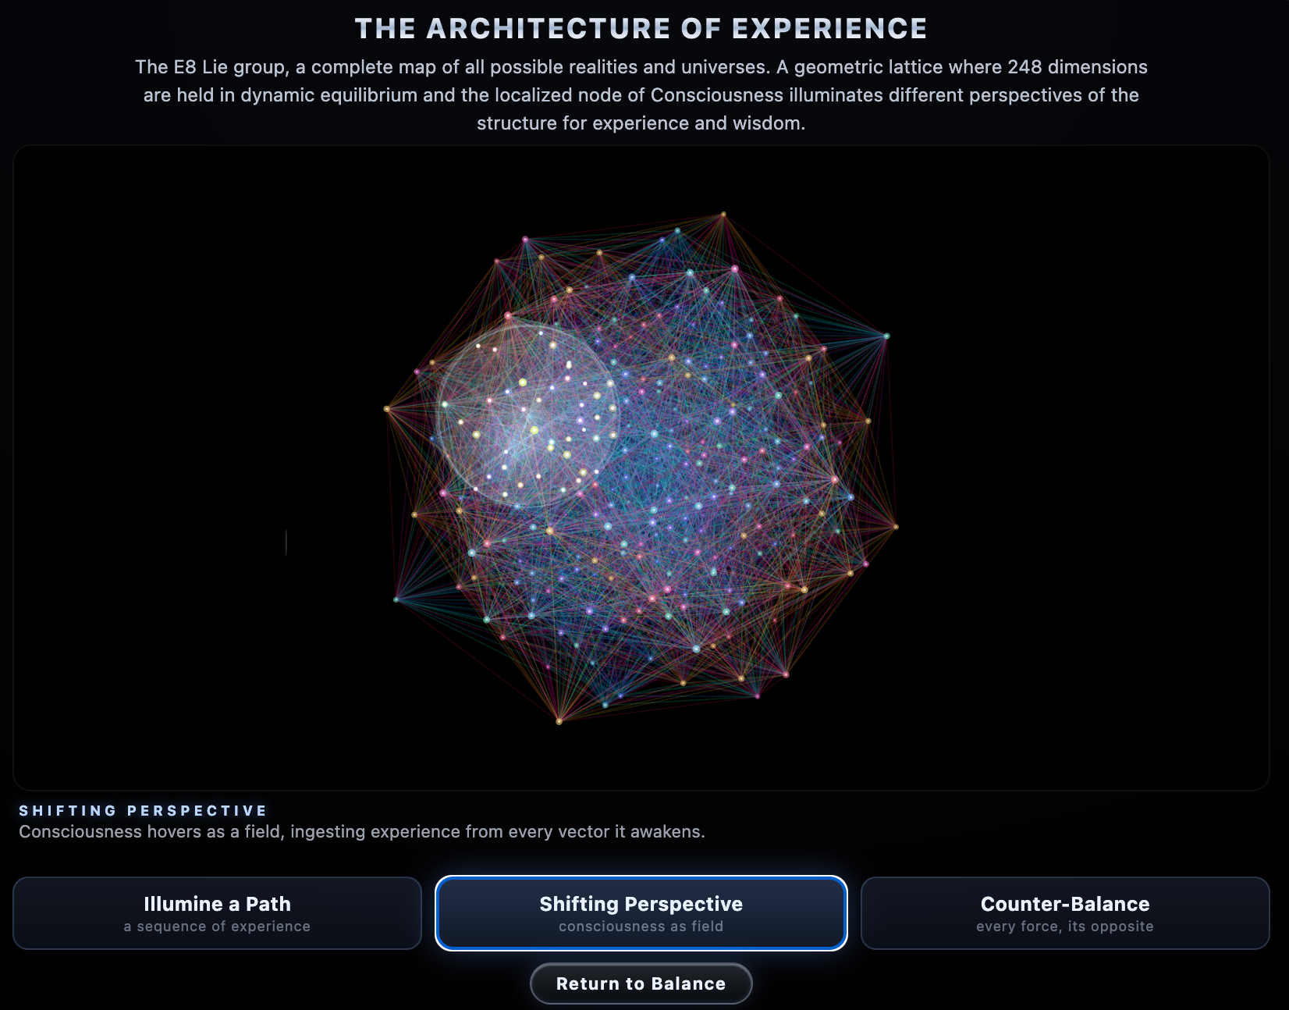Select the Illumine a Path mode

pyautogui.click(x=217, y=913)
